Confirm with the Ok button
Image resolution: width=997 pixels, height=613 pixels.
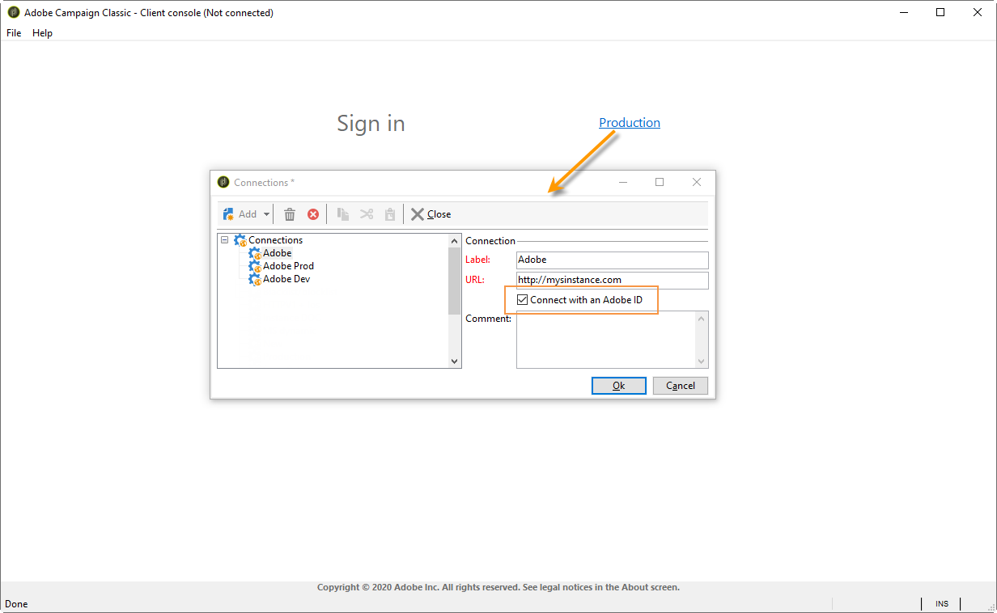(x=618, y=386)
